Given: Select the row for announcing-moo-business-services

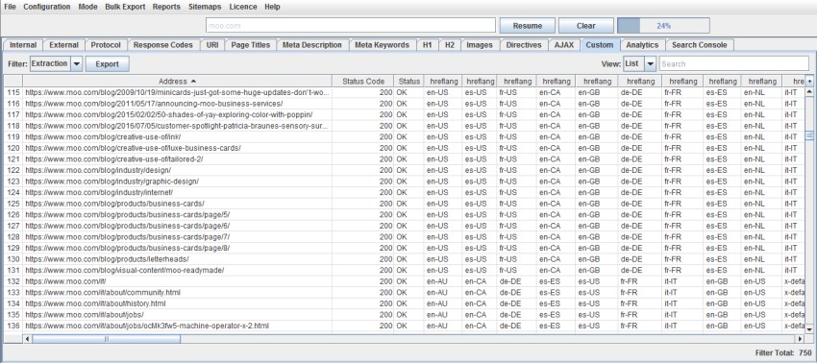Looking at the screenshot, I should [x=405, y=103].
